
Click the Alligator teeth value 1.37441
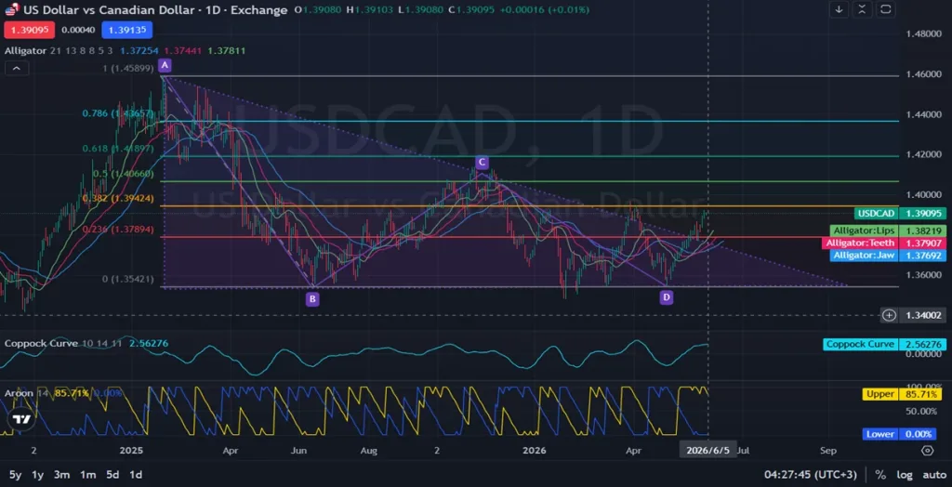(x=183, y=51)
